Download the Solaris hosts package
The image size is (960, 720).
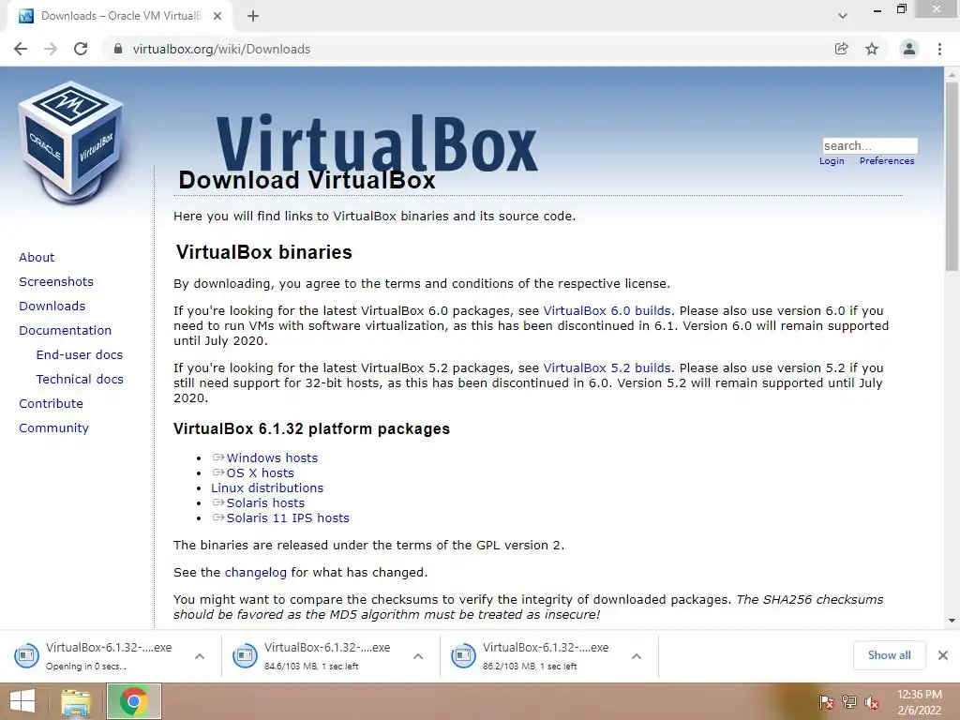pyautogui.click(x=265, y=503)
